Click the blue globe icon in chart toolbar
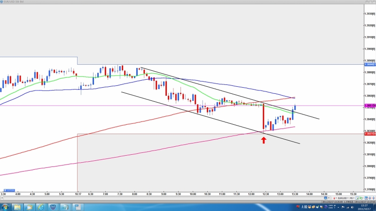This screenshot has width=376, height=211. (325, 198)
